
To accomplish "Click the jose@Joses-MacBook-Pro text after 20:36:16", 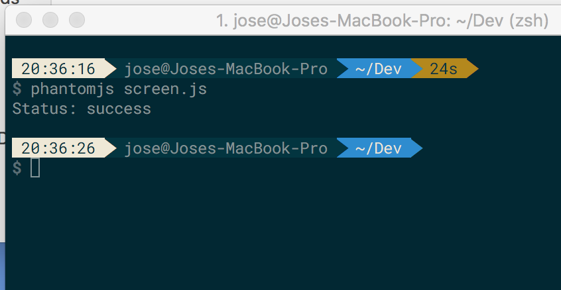I will pyautogui.click(x=225, y=69).
